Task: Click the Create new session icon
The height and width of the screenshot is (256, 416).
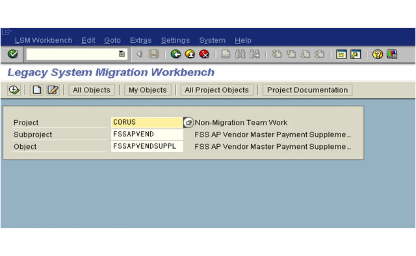Action: click(341, 54)
